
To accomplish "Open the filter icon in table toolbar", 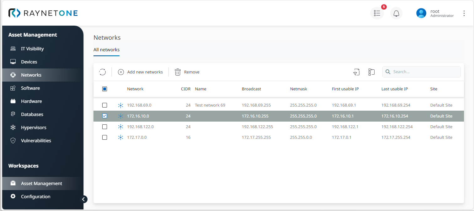I will 356,72.
